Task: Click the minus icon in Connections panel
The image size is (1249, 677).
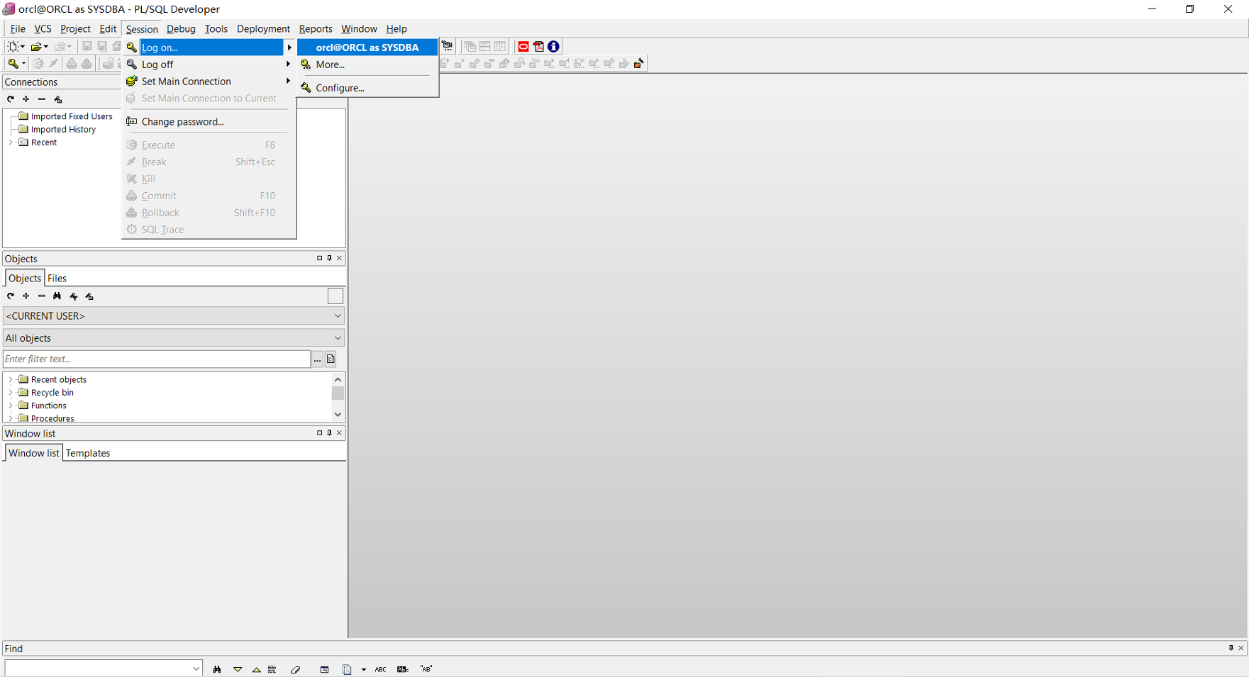Action: pos(42,99)
